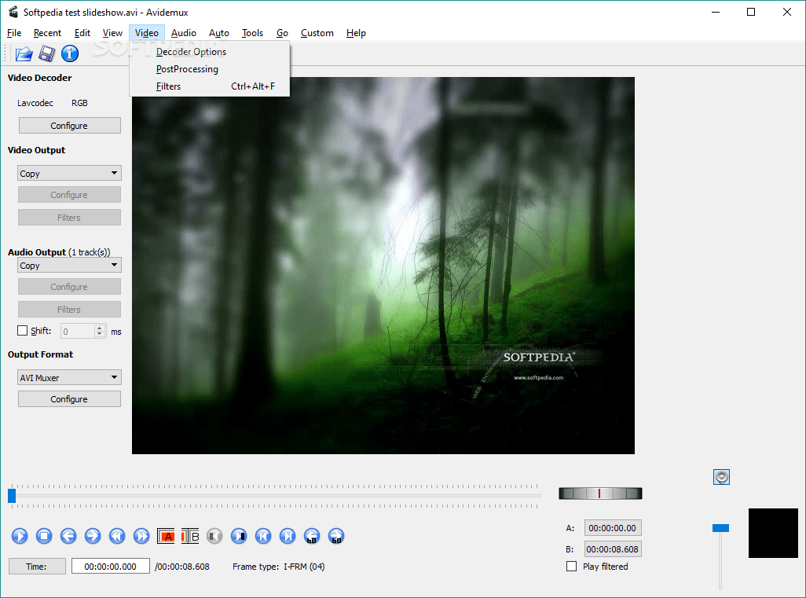Enable the Play filtered checkbox
806x598 pixels.
coord(571,566)
